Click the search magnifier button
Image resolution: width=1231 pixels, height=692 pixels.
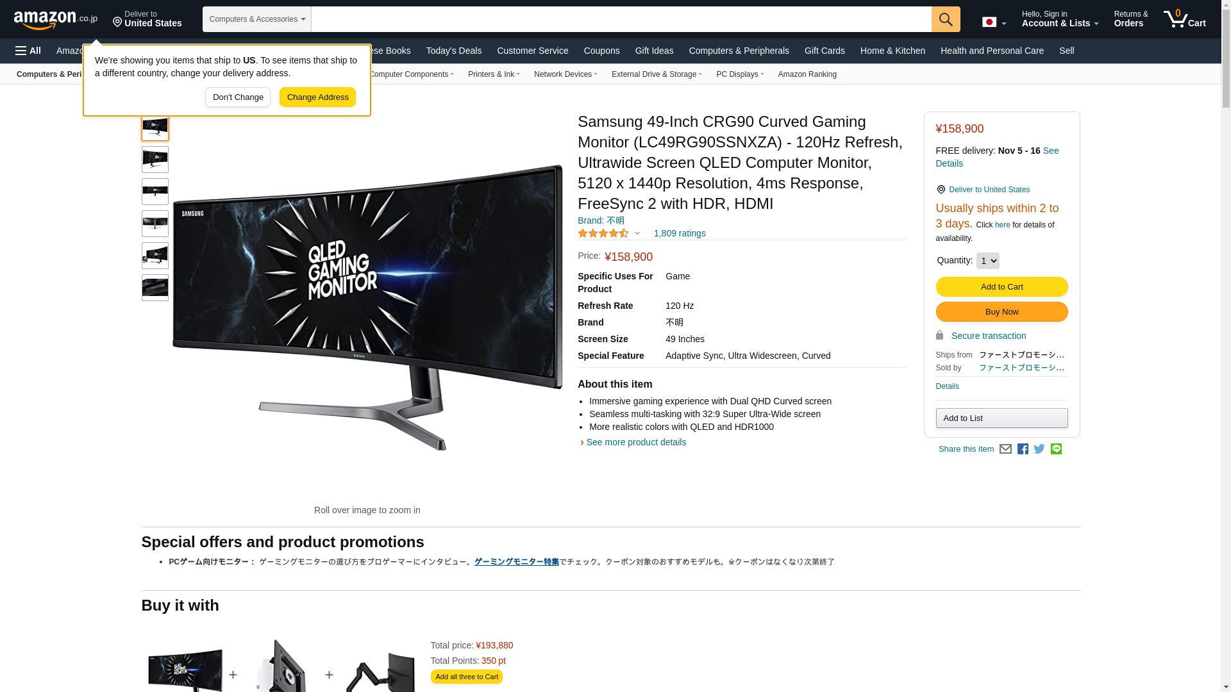[946, 19]
